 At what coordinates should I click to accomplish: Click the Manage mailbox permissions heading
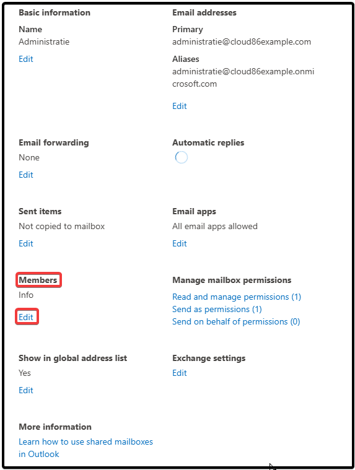[x=232, y=281]
